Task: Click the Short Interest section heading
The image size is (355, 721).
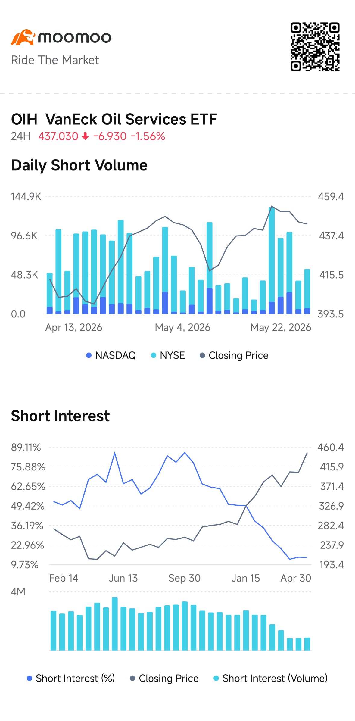Action: (60, 416)
